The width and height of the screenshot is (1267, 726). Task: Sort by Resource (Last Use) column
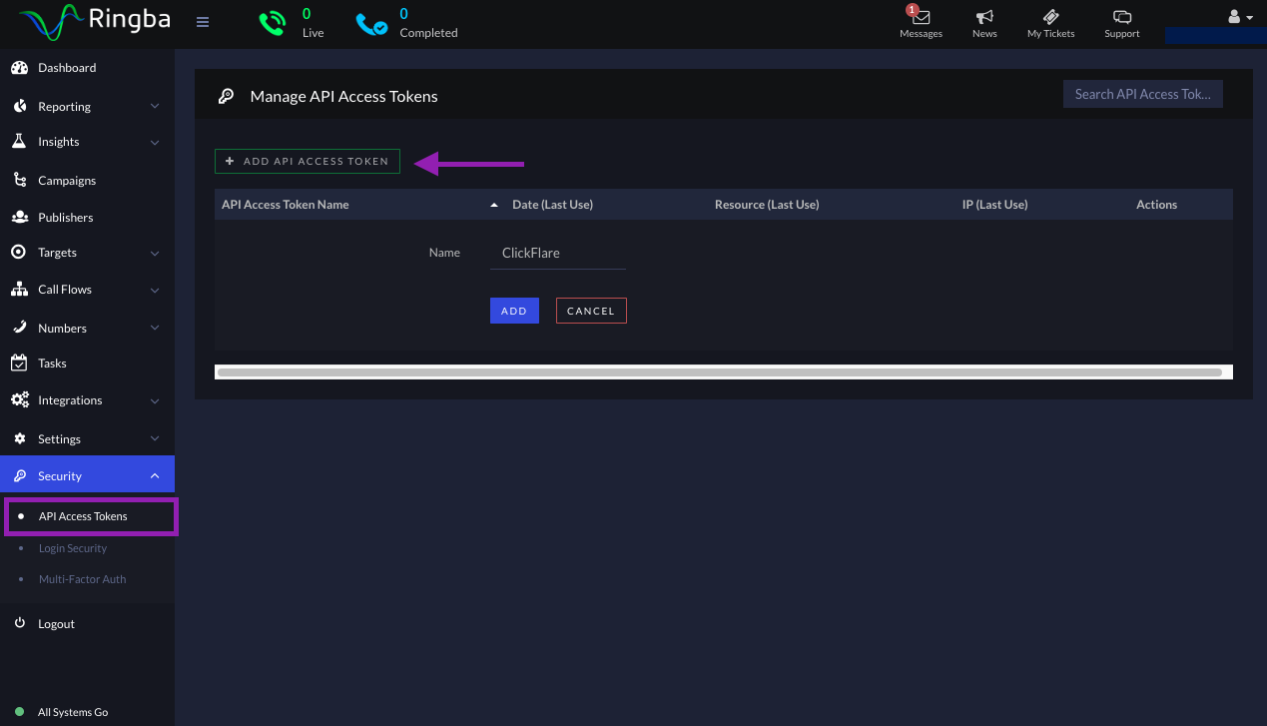point(767,205)
